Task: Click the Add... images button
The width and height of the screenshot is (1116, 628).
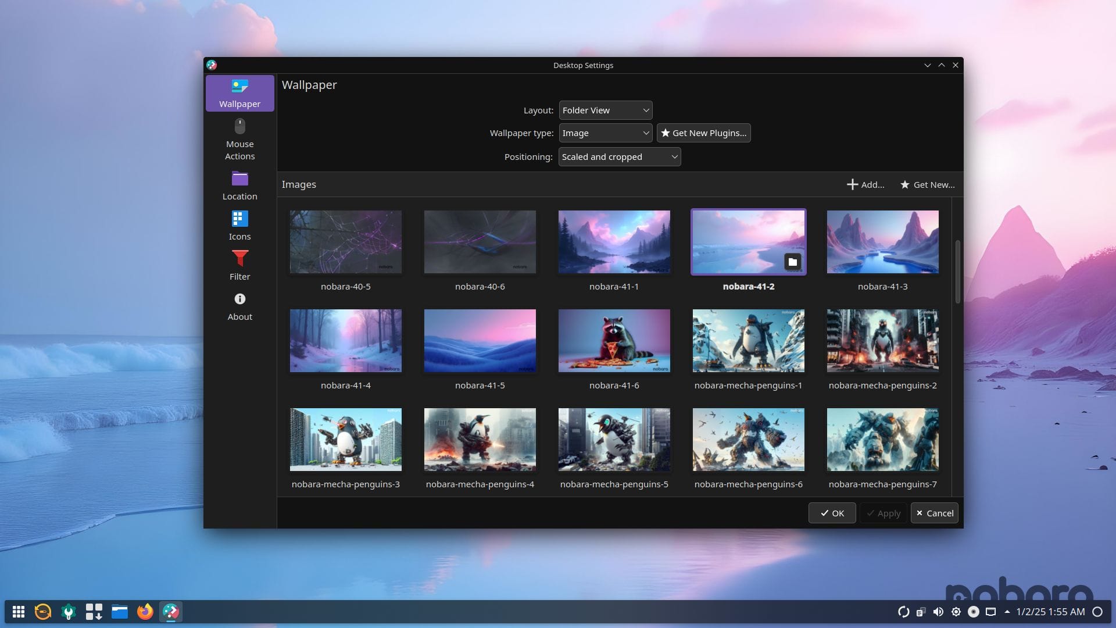Action: click(865, 184)
